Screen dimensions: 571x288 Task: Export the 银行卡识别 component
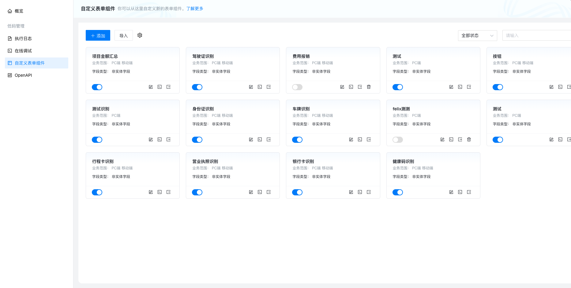click(x=369, y=192)
